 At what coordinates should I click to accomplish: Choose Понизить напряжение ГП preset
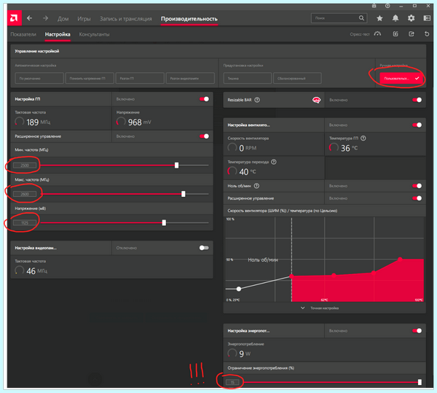[90, 78]
